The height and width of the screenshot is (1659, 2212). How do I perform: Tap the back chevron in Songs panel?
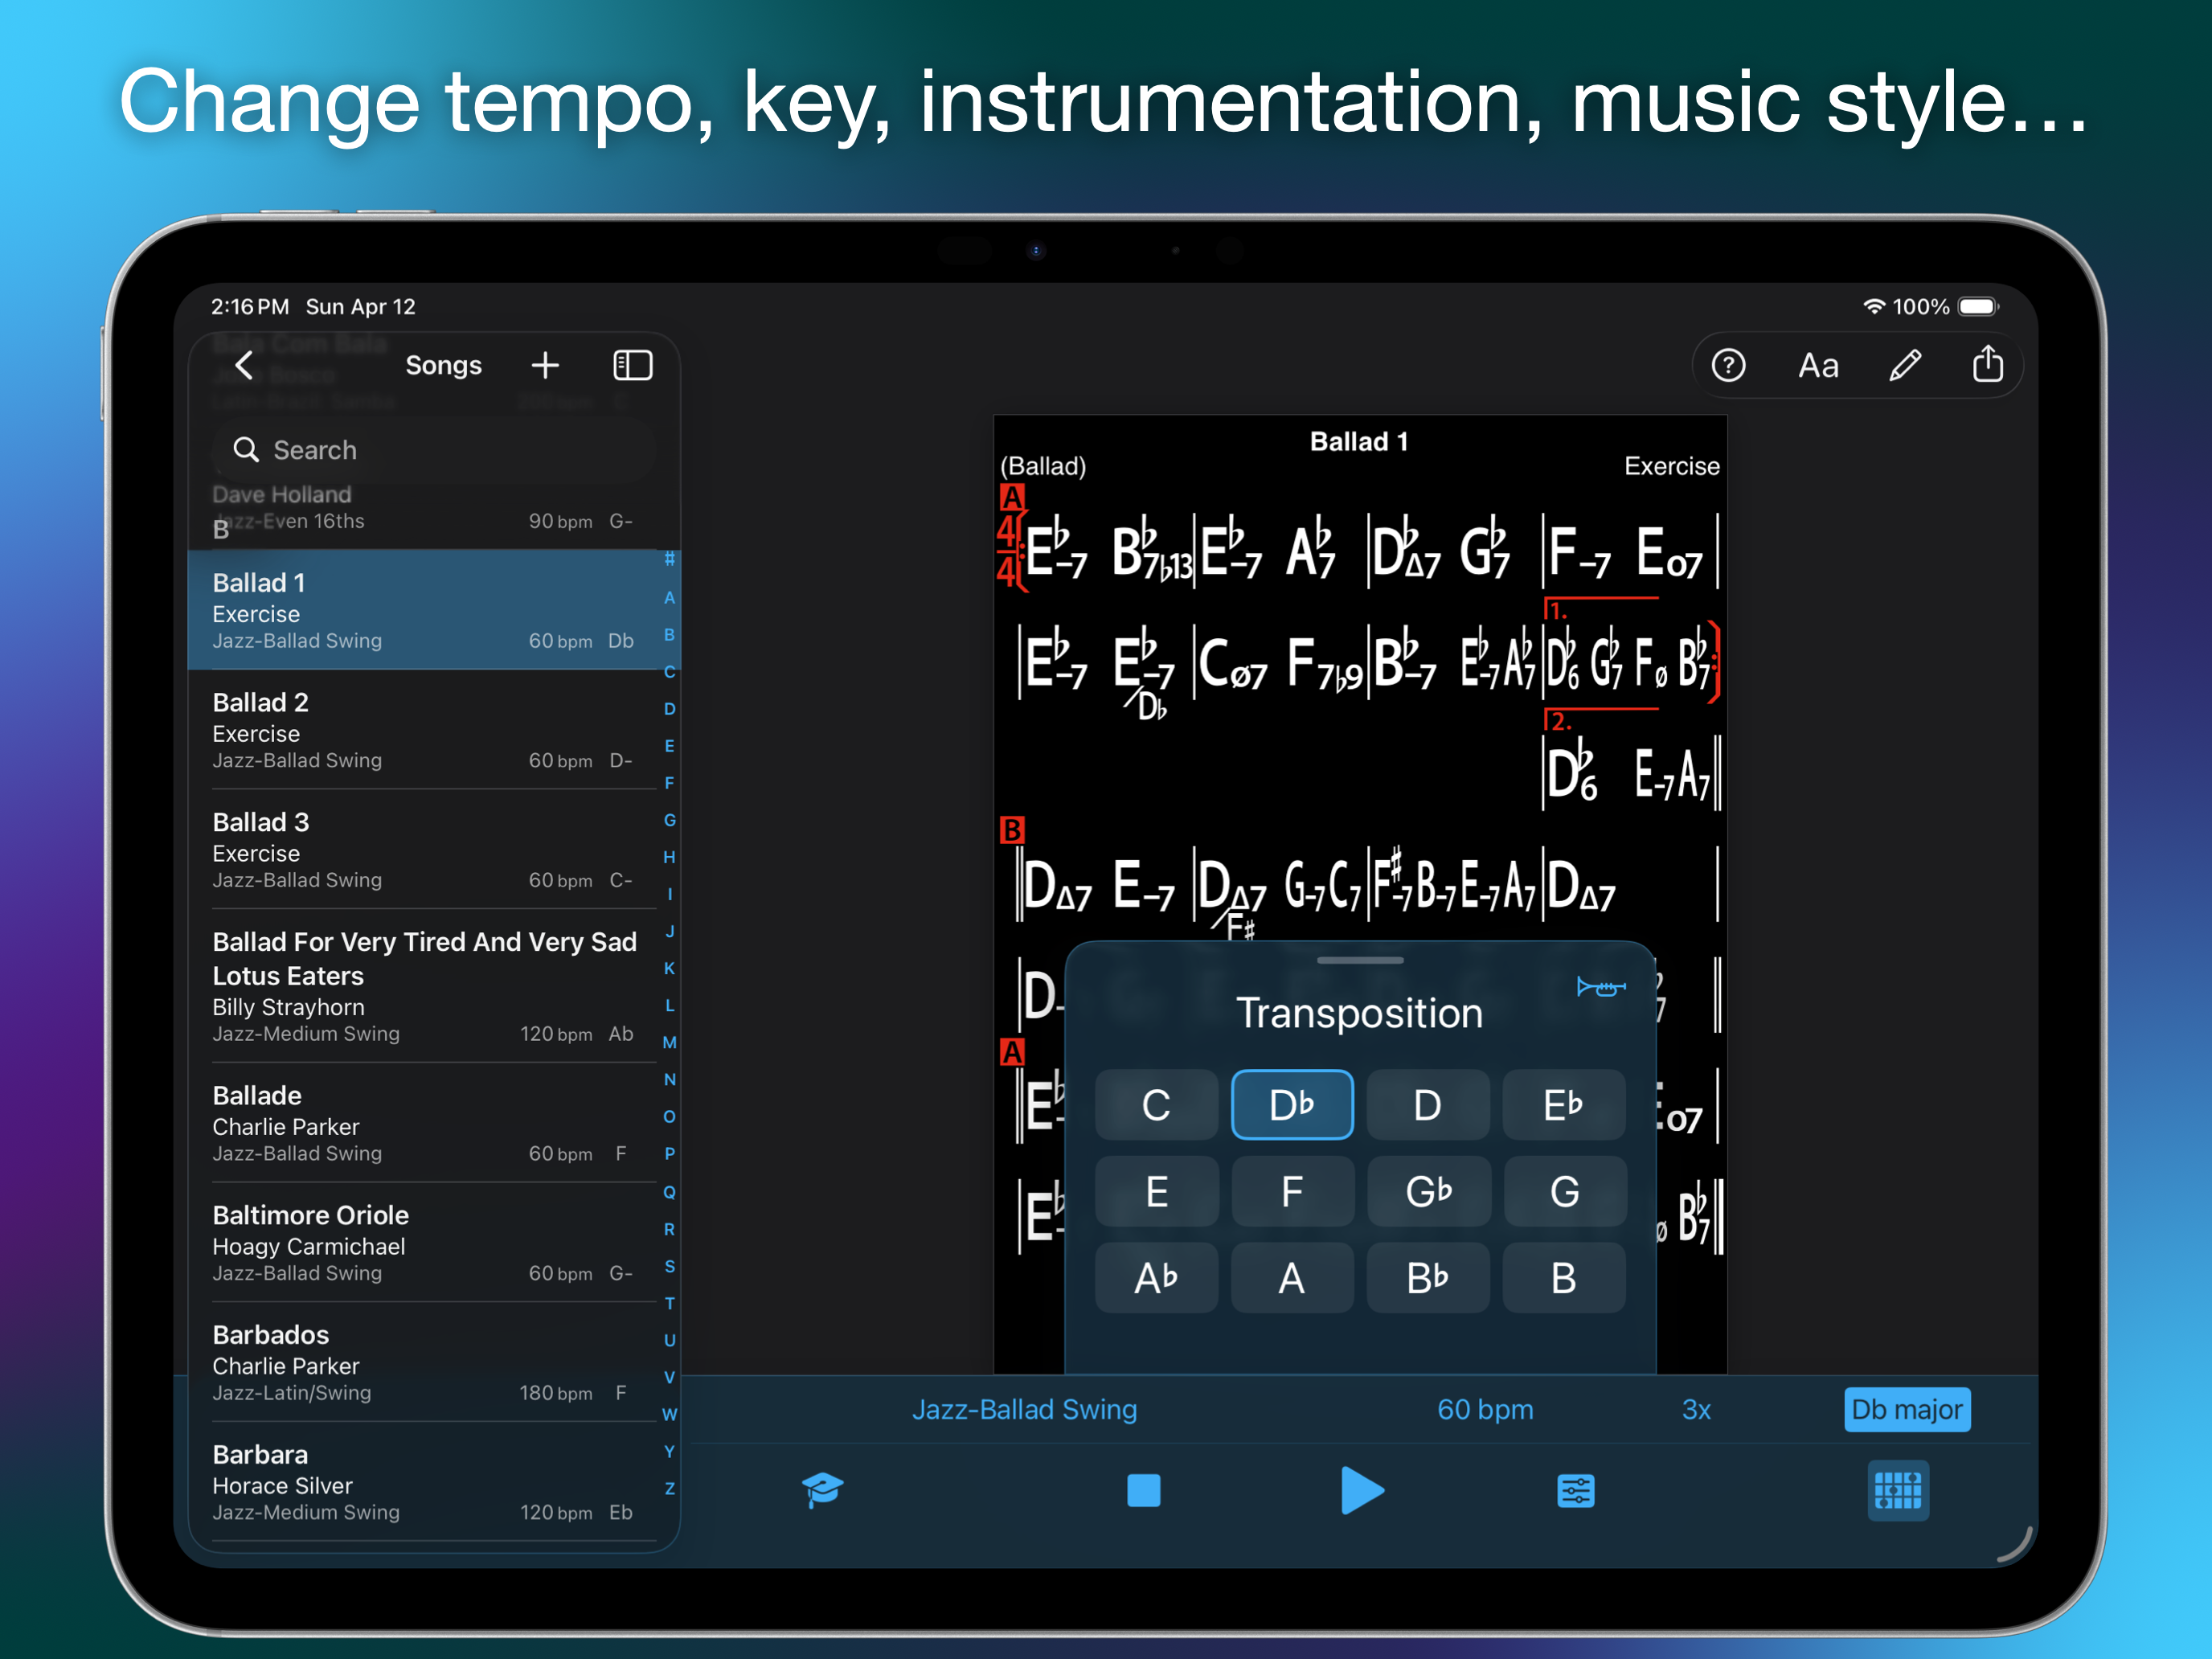(x=244, y=365)
